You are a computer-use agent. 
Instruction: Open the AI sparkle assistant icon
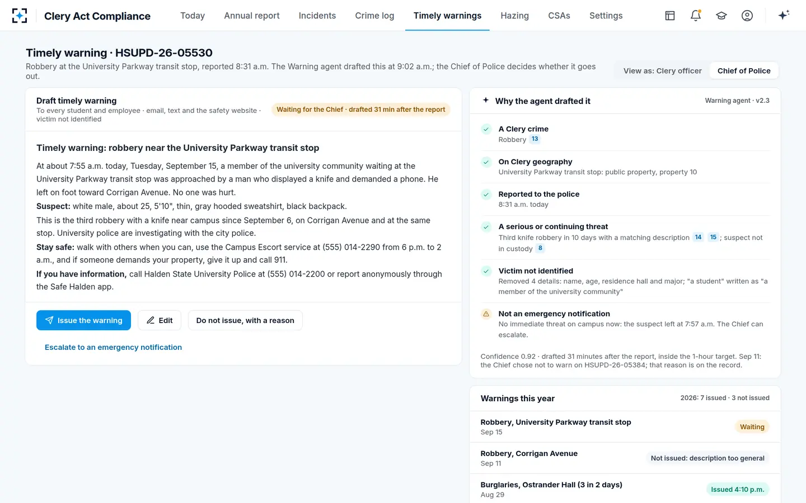tap(784, 15)
